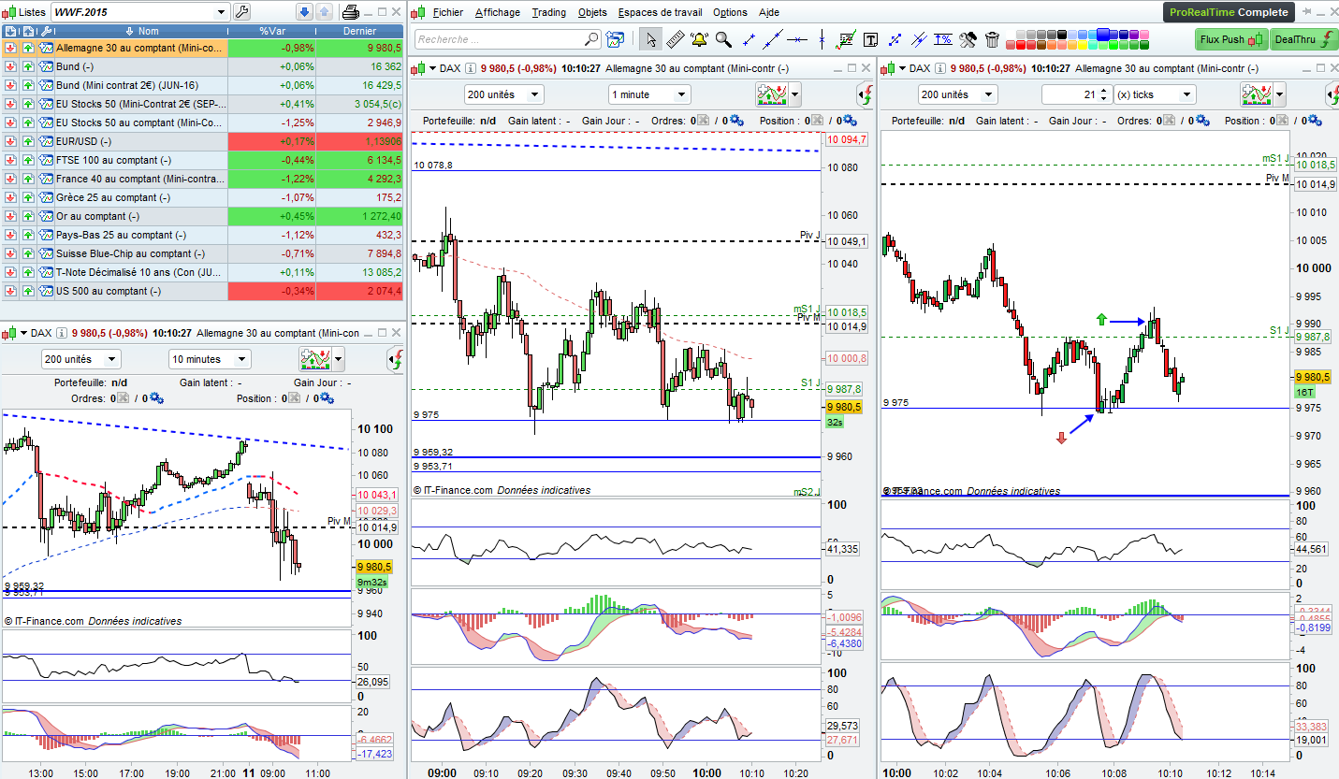The image size is (1339, 779).
Task: Open the (x) ticks timeframe dropdown
Action: 1155,94
